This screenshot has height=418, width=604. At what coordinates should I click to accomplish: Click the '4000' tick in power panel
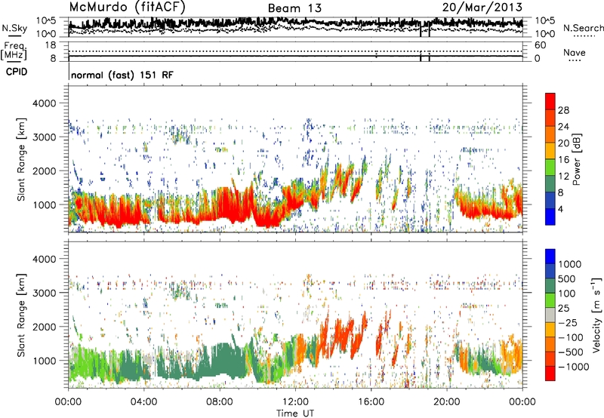(44, 103)
